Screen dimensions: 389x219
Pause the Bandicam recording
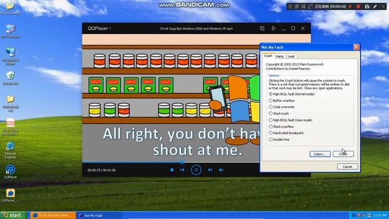[x=350, y=7]
